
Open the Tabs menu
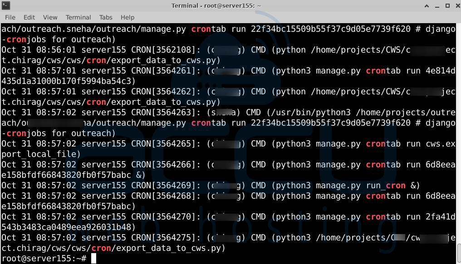point(106,17)
